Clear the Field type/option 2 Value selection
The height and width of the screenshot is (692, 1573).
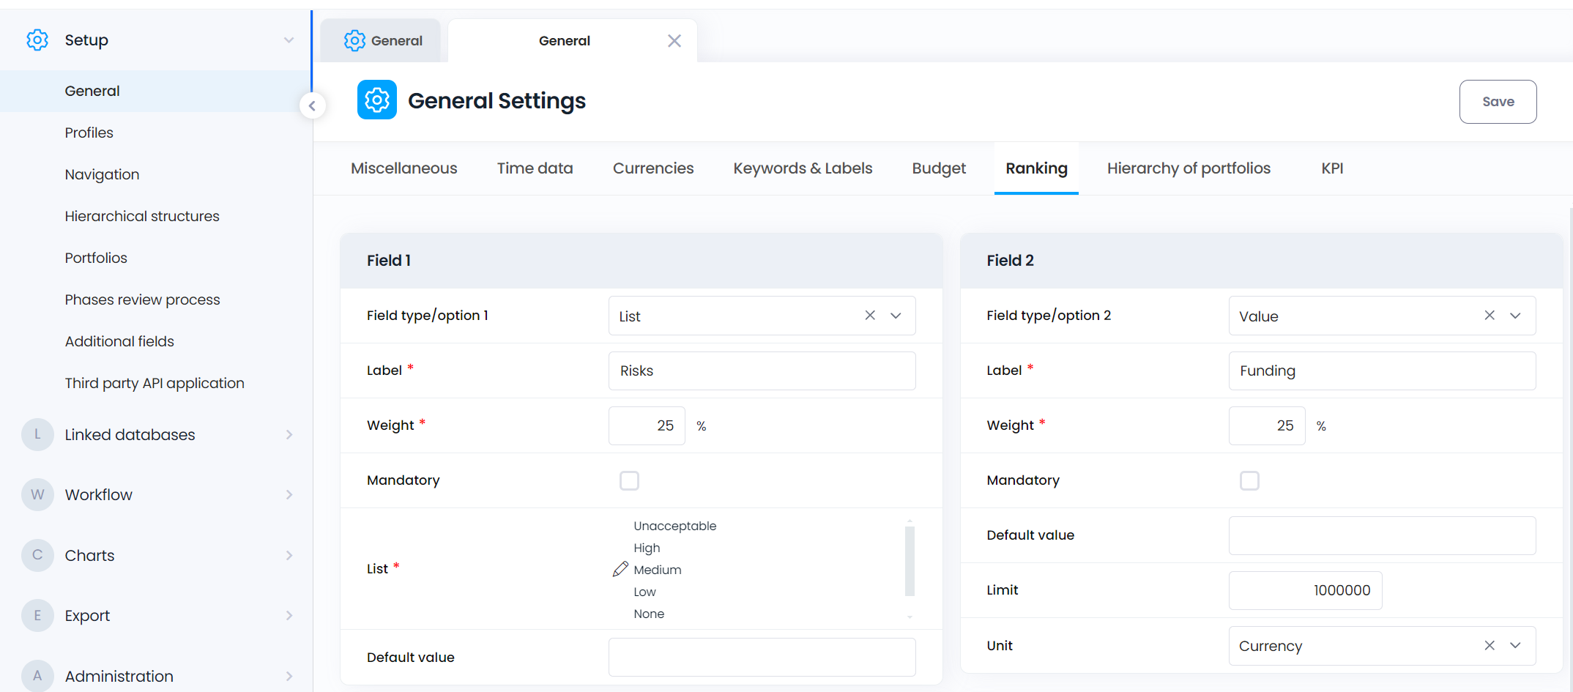pos(1489,316)
